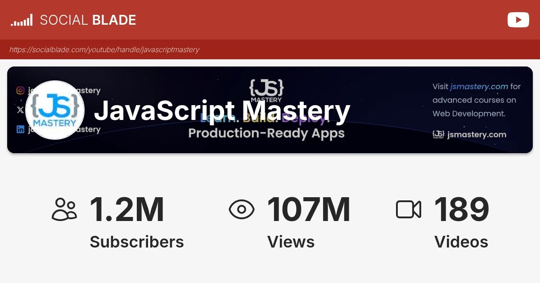Click the Social Blade bar-graph logo icon
The image size is (540, 283).
click(22, 20)
